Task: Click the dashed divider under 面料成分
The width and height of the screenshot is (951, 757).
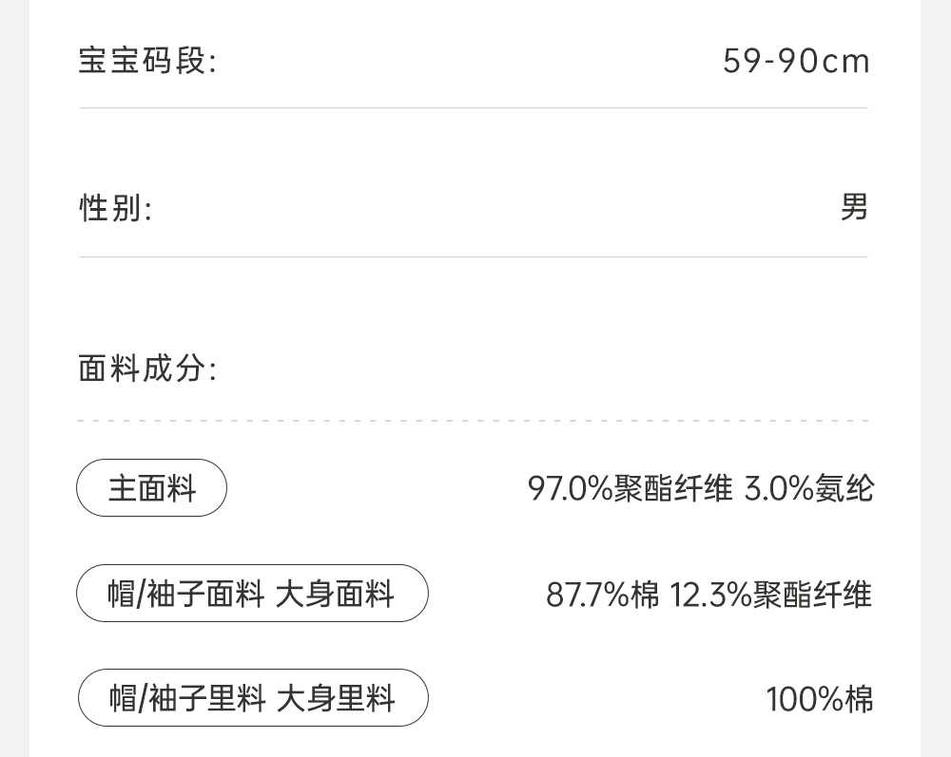Action: pyautogui.click(x=474, y=420)
